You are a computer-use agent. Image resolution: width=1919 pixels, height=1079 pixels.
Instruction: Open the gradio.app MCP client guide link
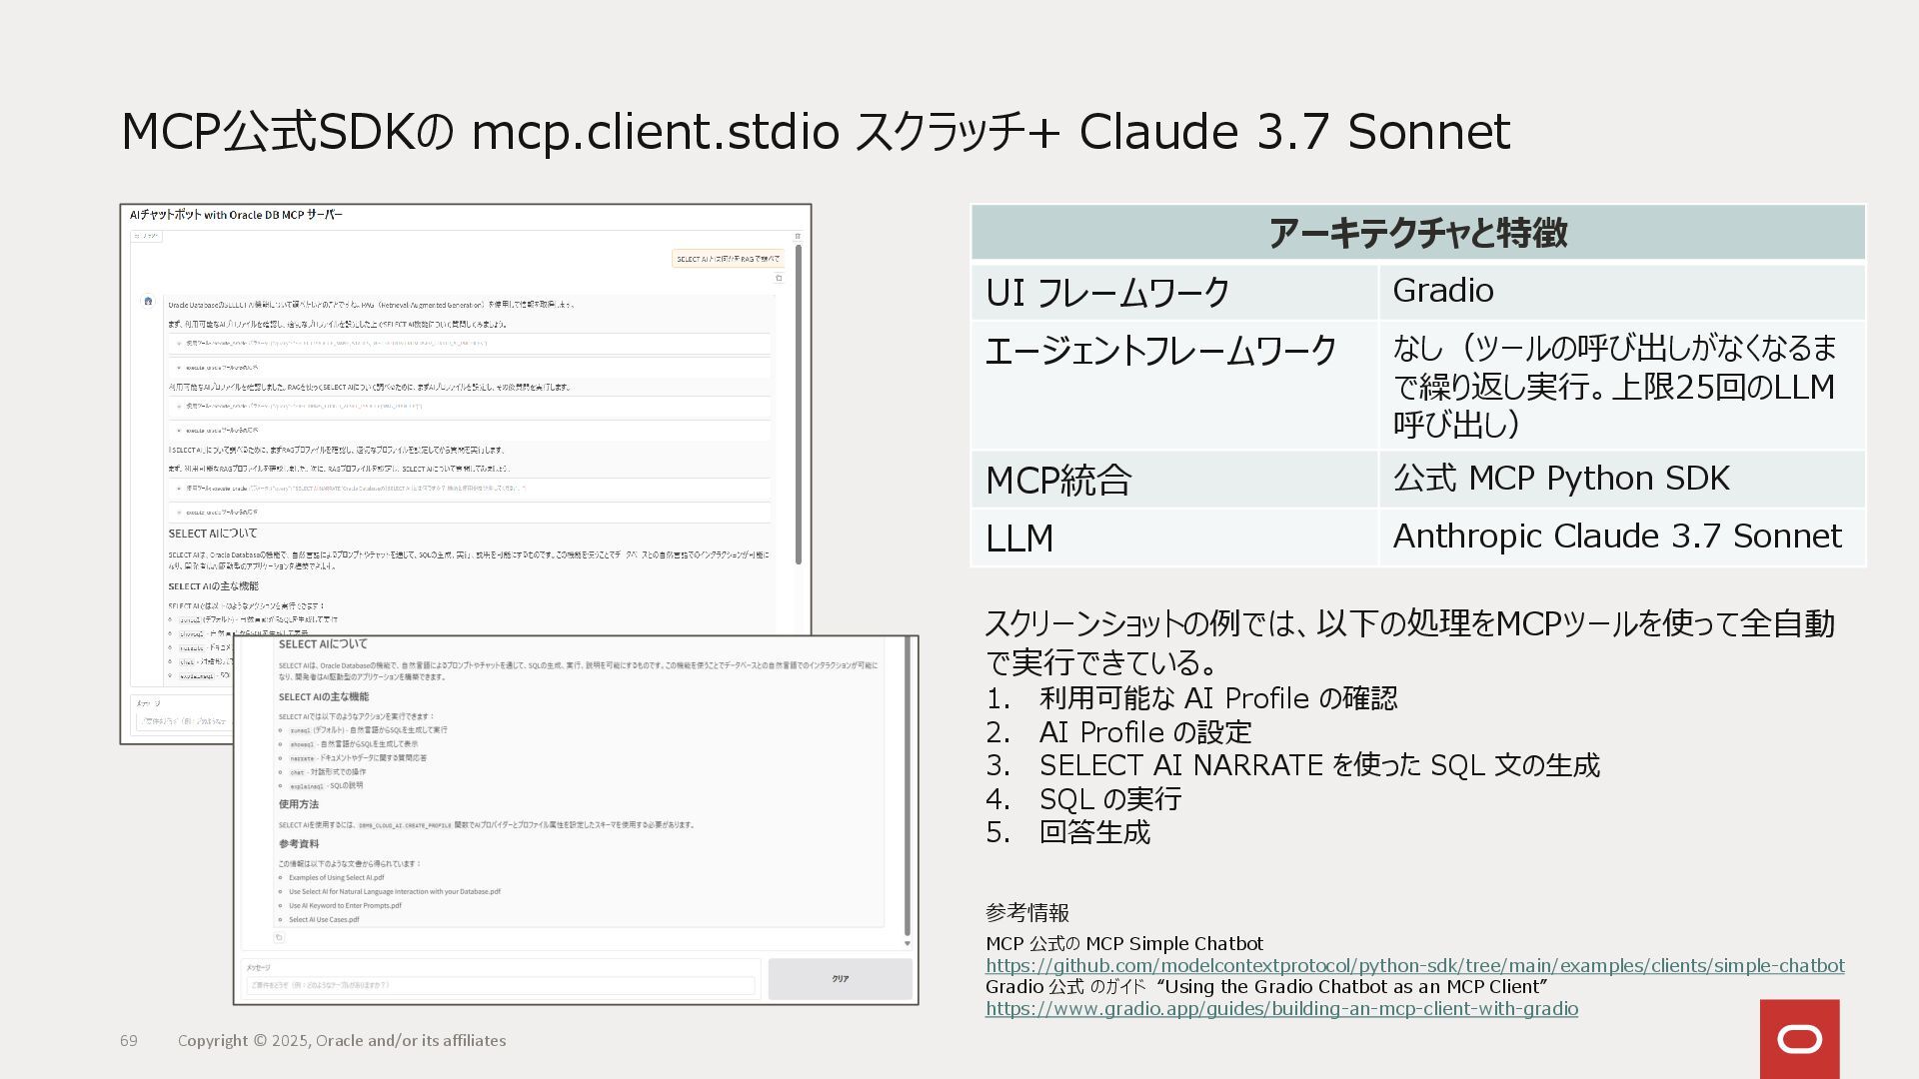pos(1281,1009)
